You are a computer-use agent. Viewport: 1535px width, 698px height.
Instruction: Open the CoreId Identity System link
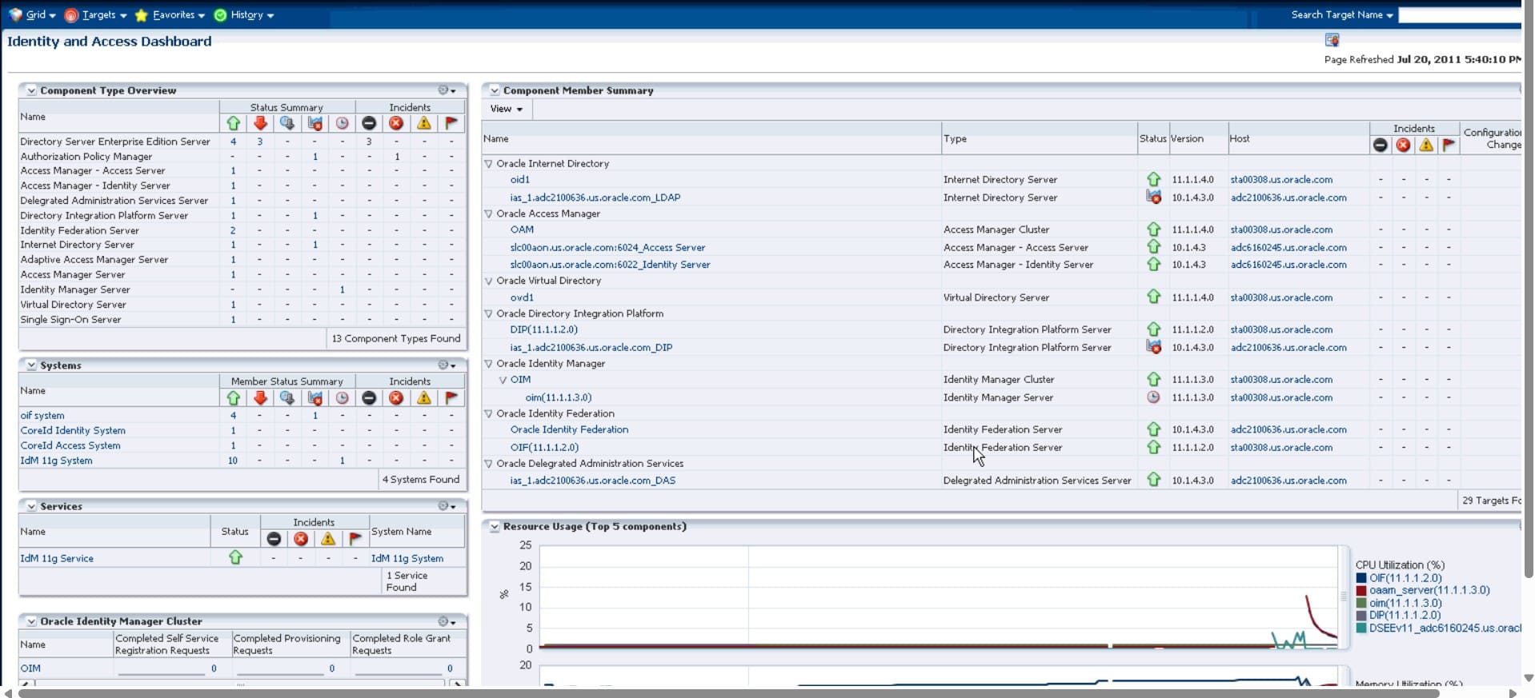[73, 430]
